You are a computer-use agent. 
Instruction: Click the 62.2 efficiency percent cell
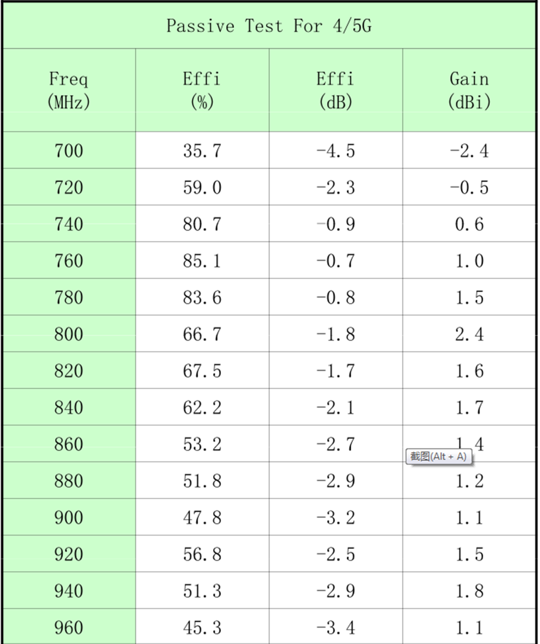pos(202,407)
